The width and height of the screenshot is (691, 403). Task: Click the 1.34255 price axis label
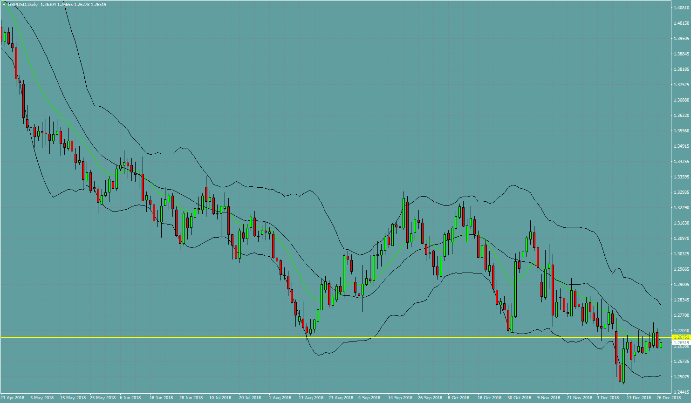(x=681, y=161)
